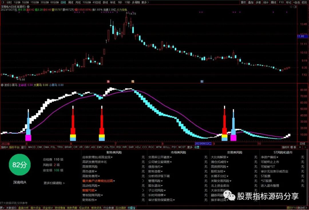This screenshot has height=210, width=309.
Task: Select the MCST indicator
Action: [182, 147]
